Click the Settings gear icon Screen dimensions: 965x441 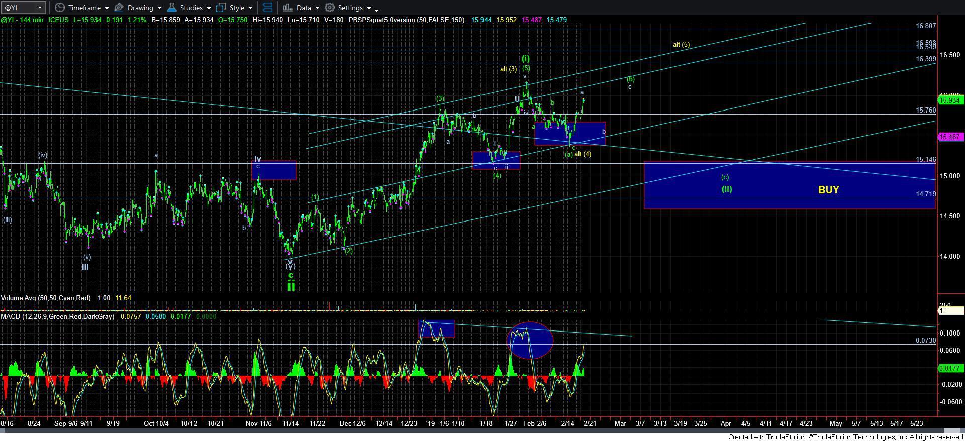tap(330, 8)
